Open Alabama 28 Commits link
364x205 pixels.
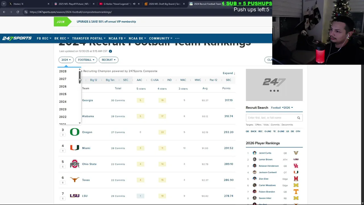[118, 116]
